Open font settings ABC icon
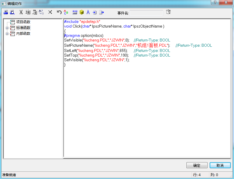This screenshot has width=234, height=179. (66, 12)
